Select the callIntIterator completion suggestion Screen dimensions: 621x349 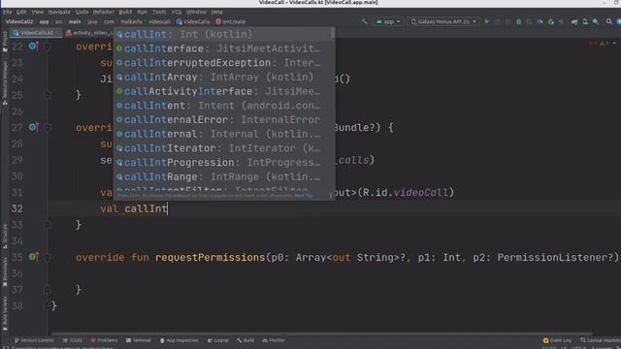(x=222, y=148)
